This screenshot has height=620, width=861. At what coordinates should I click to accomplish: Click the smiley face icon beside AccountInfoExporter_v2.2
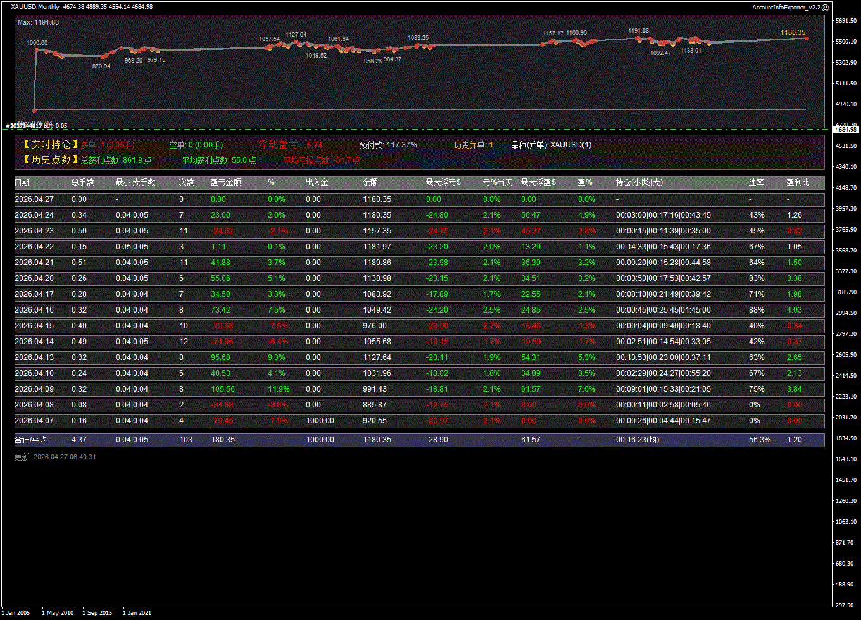[x=825, y=7]
